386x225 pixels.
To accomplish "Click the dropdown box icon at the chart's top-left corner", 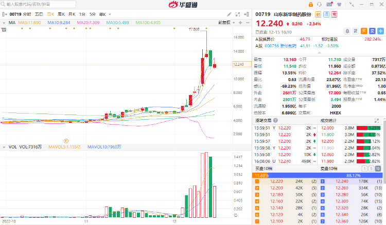I will coord(4,30).
